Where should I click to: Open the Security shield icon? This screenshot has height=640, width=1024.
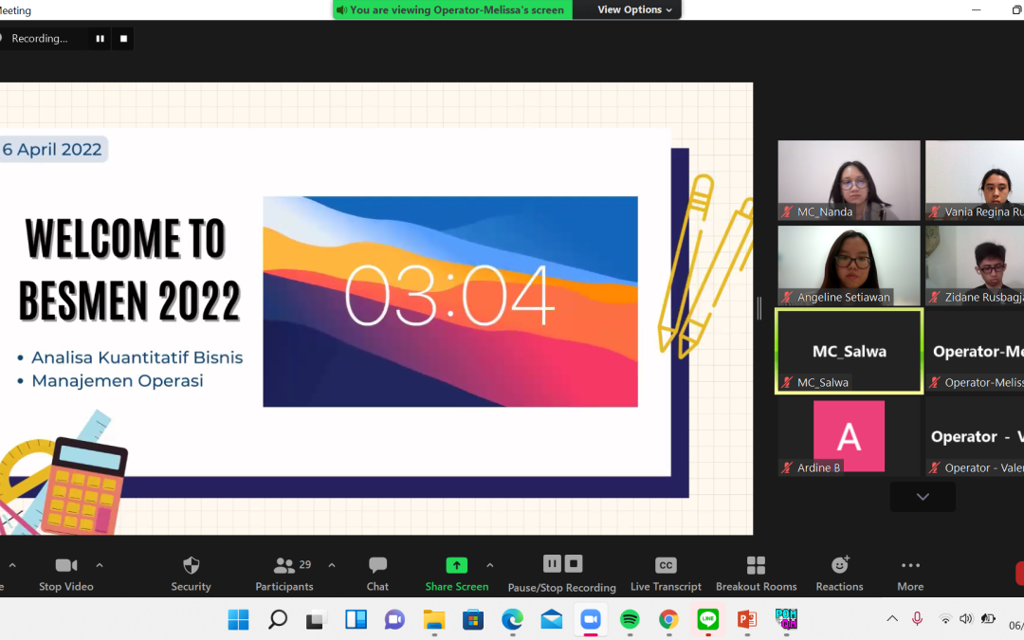point(191,566)
